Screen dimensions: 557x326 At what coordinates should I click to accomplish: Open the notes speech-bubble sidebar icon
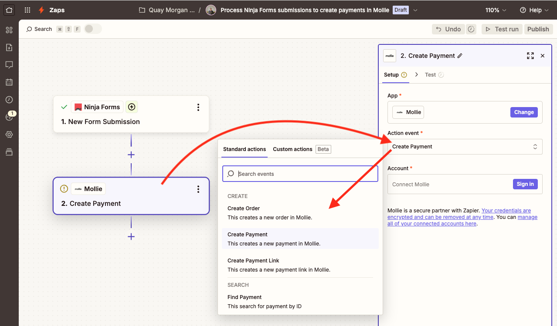click(x=9, y=65)
